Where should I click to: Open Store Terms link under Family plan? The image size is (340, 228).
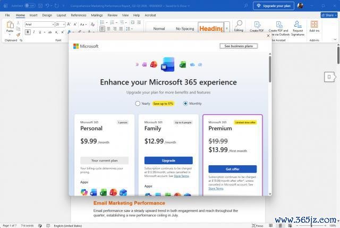point(181,176)
